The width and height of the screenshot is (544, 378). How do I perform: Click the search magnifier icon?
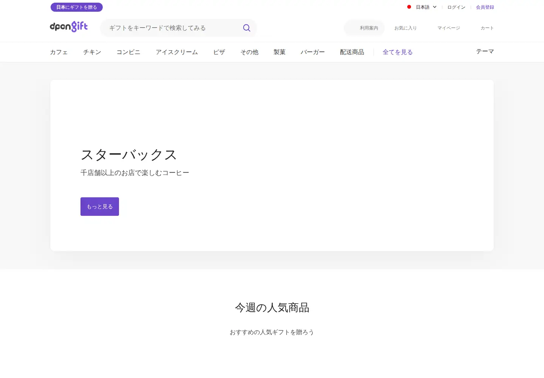(x=247, y=28)
